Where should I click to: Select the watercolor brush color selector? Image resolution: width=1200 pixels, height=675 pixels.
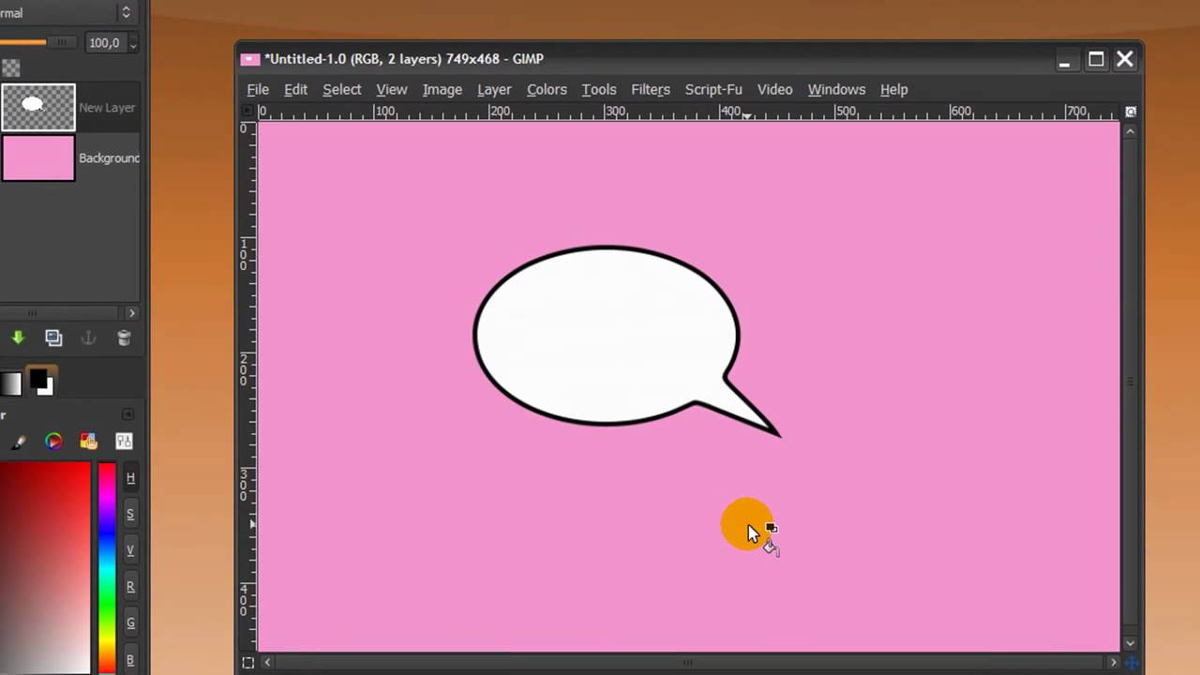pos(18,442)
